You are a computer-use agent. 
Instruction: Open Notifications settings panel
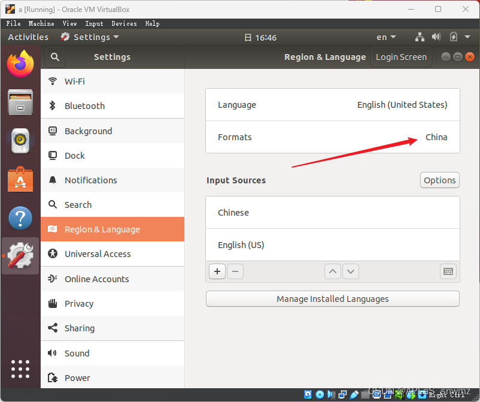(113, 180)
